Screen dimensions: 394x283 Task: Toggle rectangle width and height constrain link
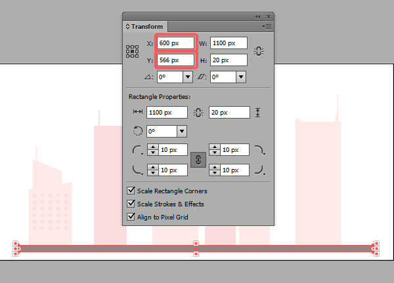point(198,113)
